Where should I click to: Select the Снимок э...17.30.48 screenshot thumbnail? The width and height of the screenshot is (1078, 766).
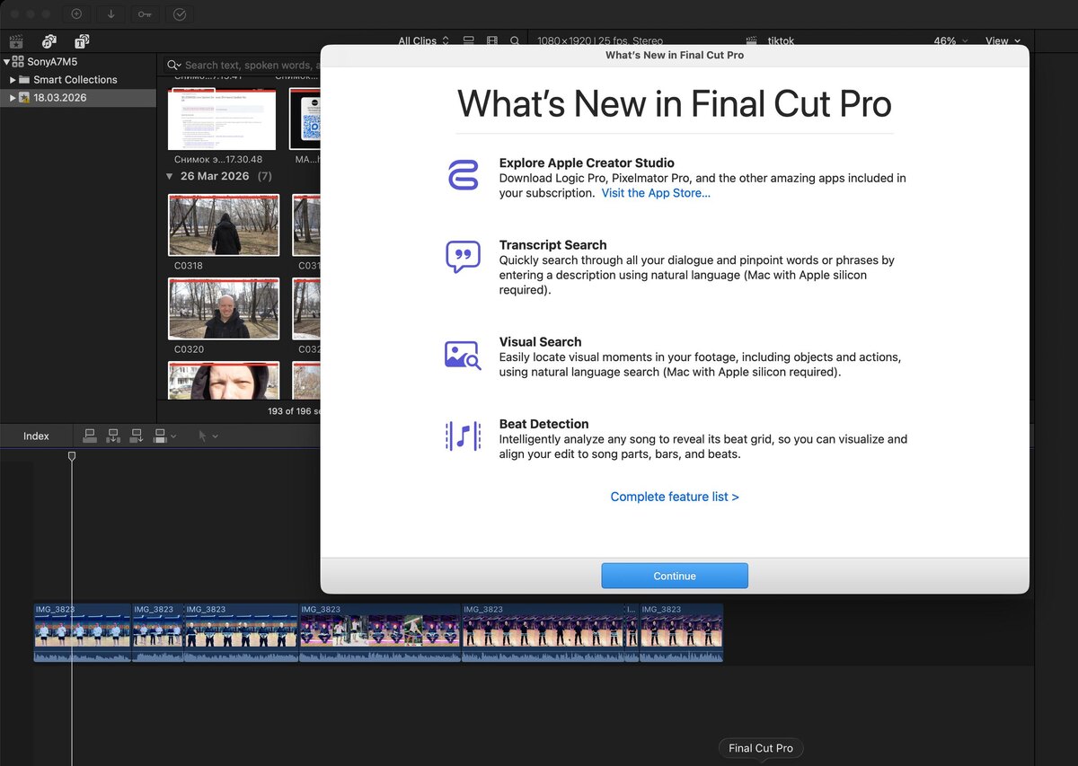pos(222,119)
